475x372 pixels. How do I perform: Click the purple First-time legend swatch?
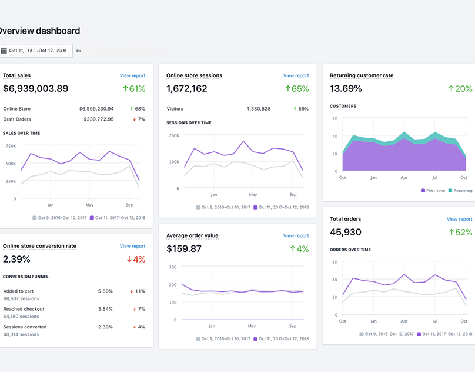(423, 191)
